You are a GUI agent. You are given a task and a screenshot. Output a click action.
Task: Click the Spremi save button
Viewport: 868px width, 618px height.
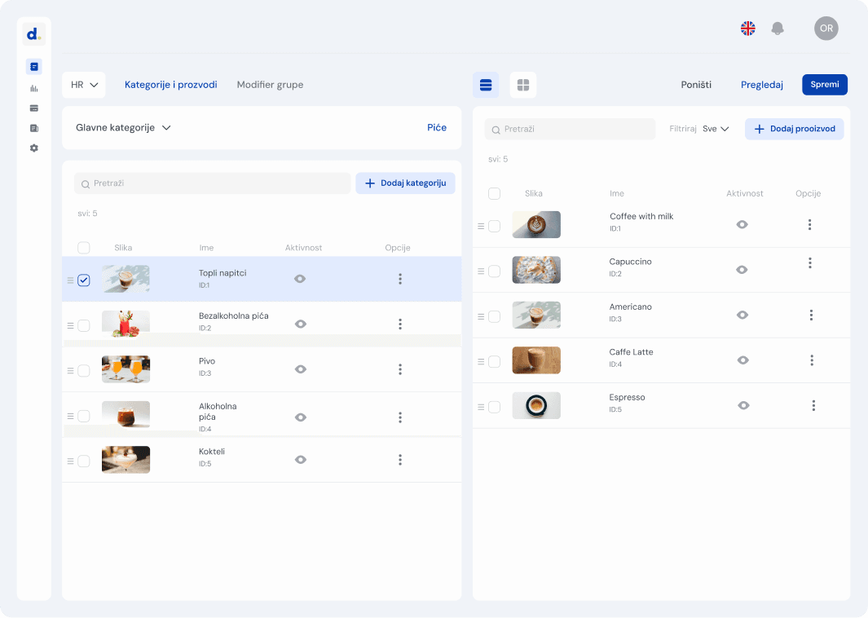click(x=824, y=85)
